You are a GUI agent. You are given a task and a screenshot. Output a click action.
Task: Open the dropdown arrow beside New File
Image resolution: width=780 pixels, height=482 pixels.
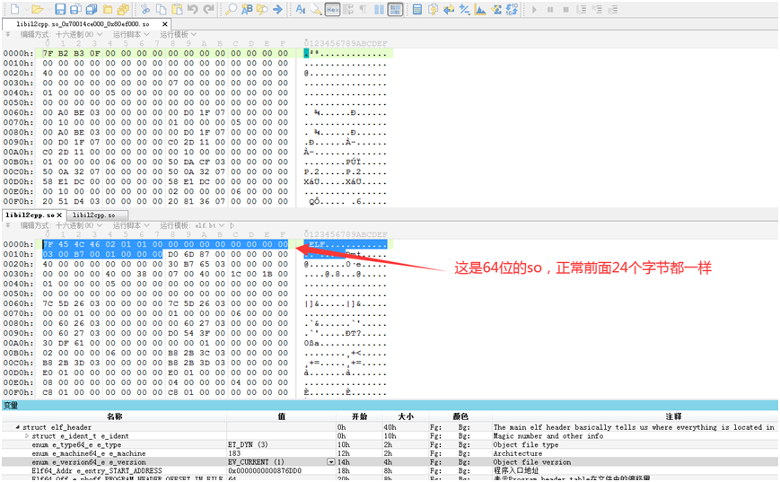pos(25,10)
